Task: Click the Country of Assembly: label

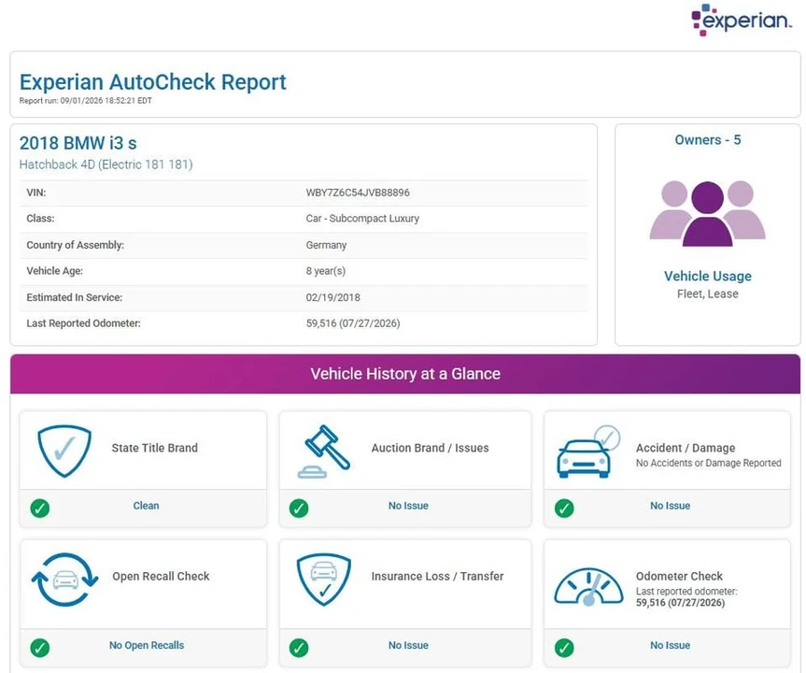Action: pyautogui.click(x=75, y=245)
